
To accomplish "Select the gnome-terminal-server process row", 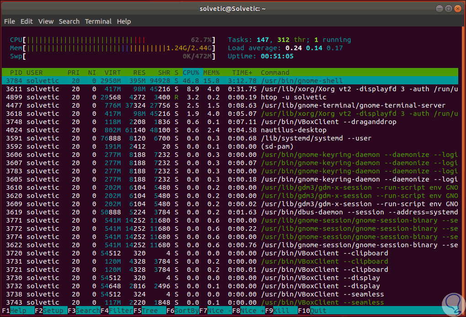I will tap(230, 105).
